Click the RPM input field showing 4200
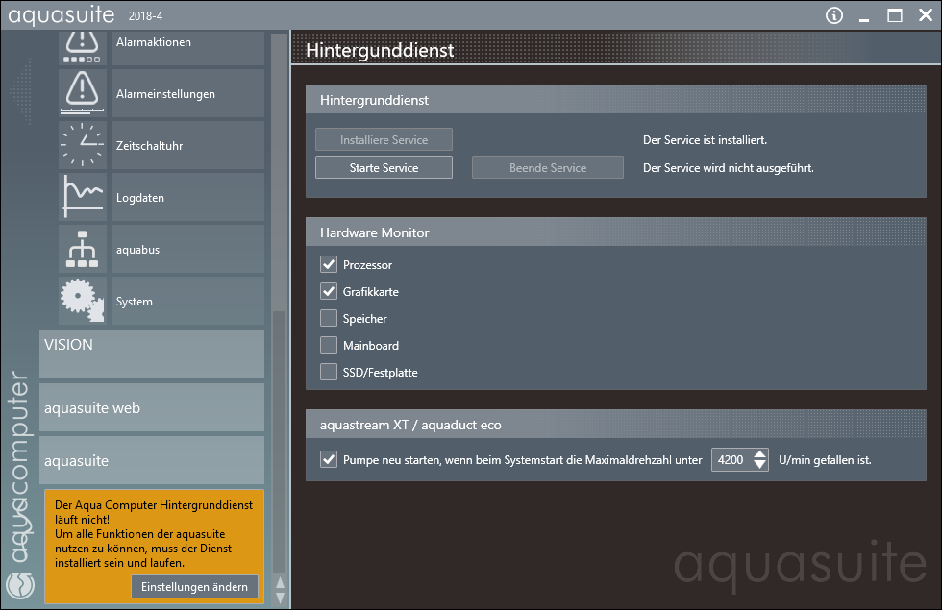Image resolution: width=942 pixels, height=610 pixels. coord(731,460)
